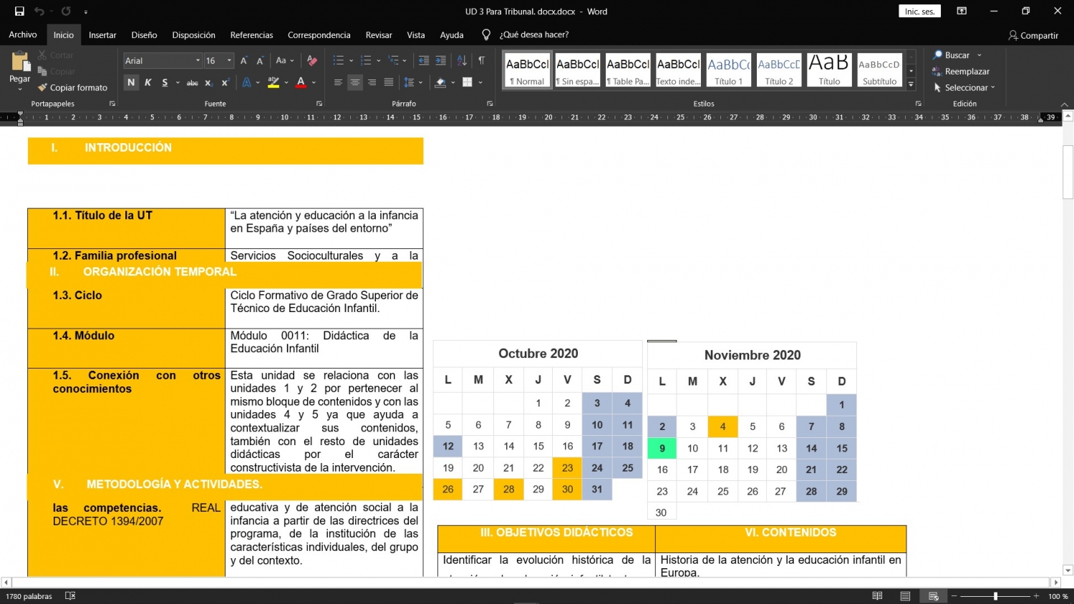The height and width of the screenshot is (604, 1074).
Task: Apply the Subtítulo style
Action: [879, 70]
